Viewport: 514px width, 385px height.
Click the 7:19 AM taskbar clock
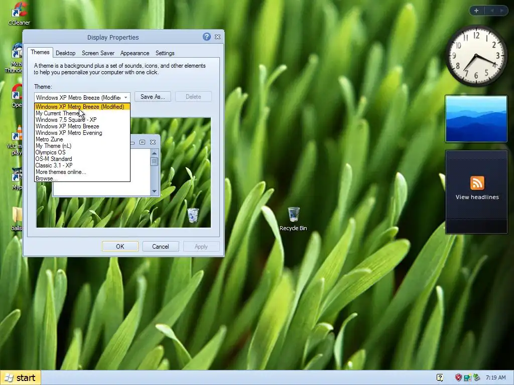point(495,377)
